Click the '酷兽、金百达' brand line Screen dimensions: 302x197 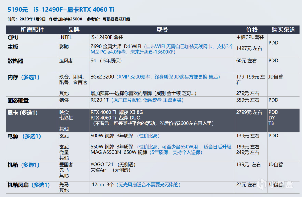coord(73,82)
